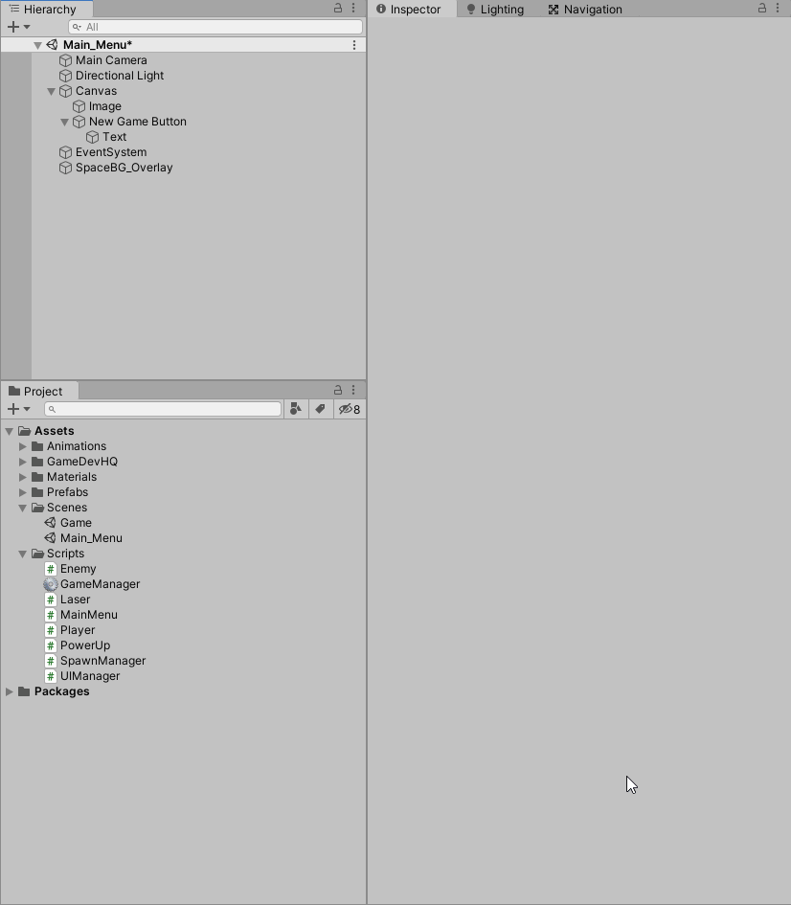Open Main_Menu scene row options menu
The image size is (791, 905).
click(x=354, y=45)
